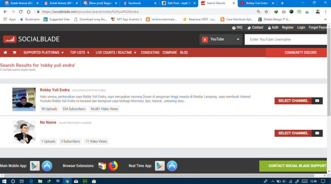Expand Live Counts / Realtime menu

[x=116, y=53]
